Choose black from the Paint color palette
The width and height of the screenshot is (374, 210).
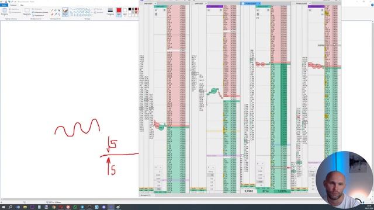(x=130, y=9)
